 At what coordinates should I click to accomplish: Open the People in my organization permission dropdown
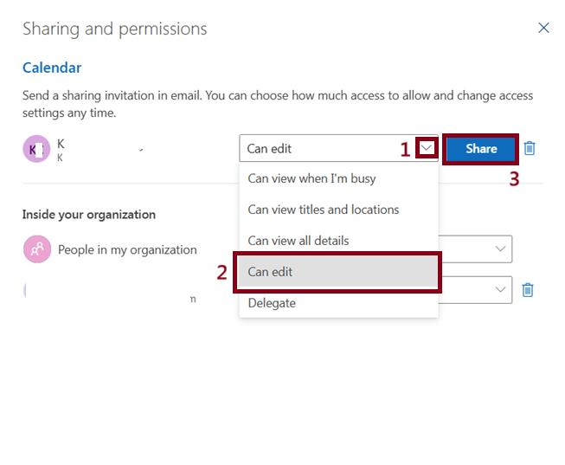(500, 249)
